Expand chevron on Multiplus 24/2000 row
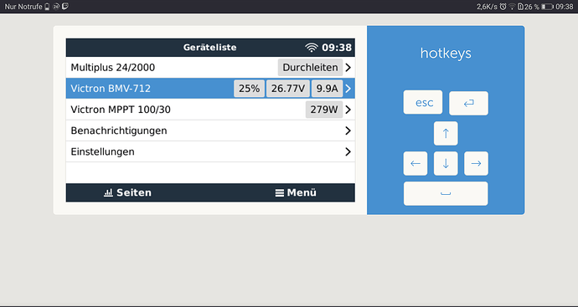The width and height of the screenshot is (578, 307). (348, 68)
